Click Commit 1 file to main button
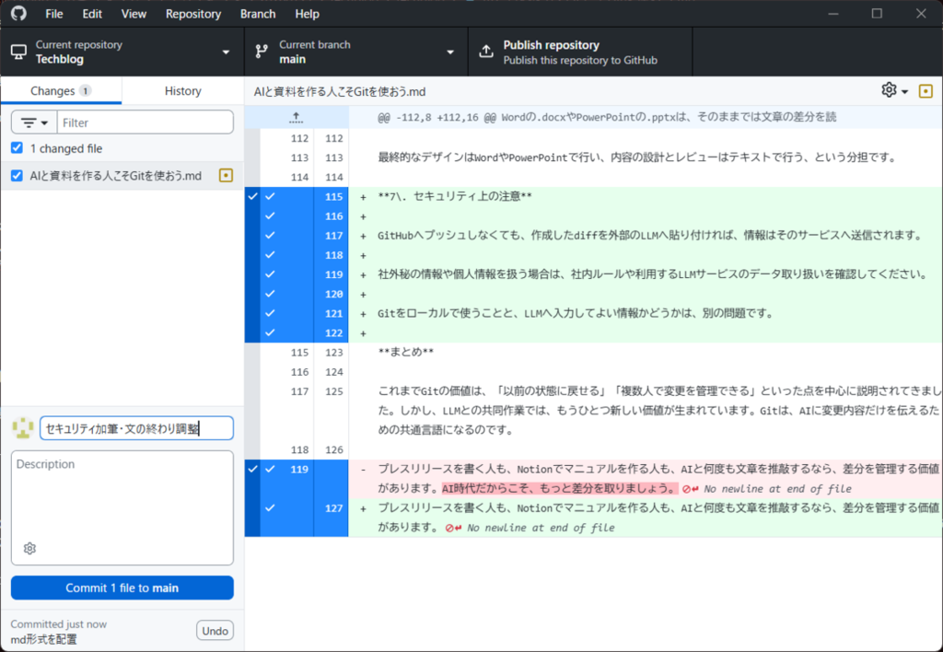 tap(122, 588)
